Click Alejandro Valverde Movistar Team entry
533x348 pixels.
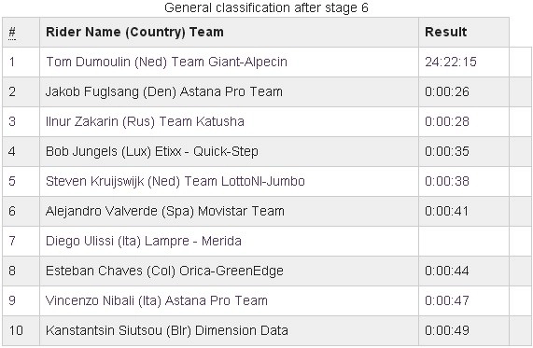[x=165, y=212]
